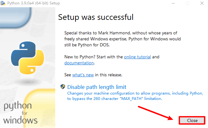
Task: Open the online tutorial link
Action: point(137,57)
